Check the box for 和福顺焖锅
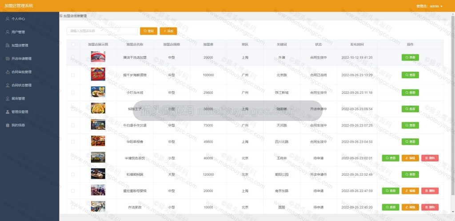Image resolution: width=455 pixels, height=221 pixels. (73, 175)
